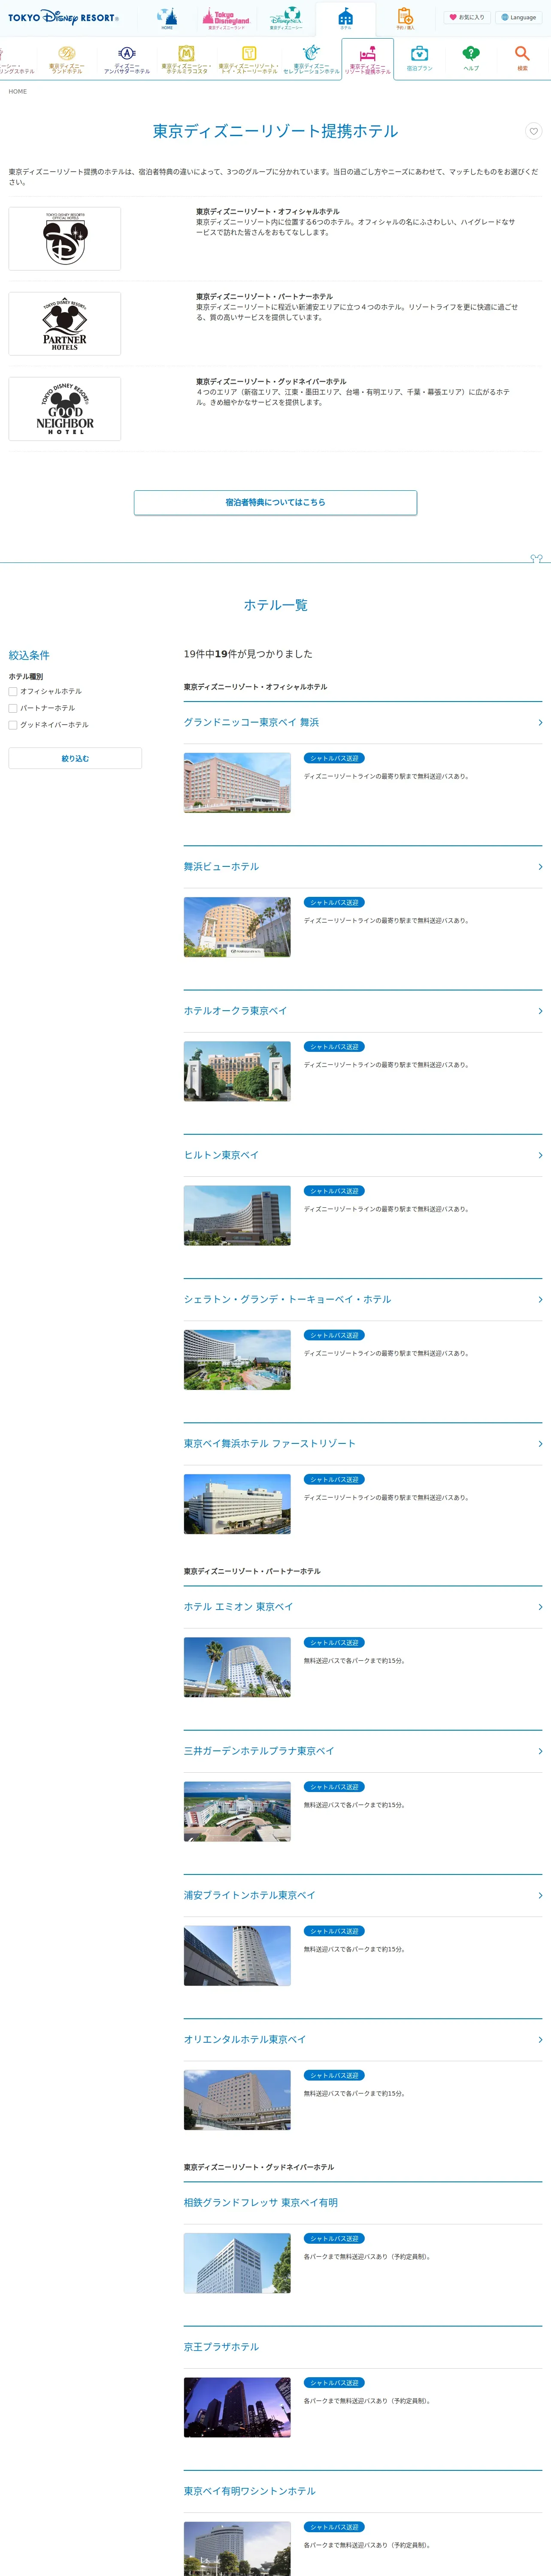The width and height of the screenshot is (551, 2576).
Task: Check the グッドネイバーホテル filter
Action: [x=13, y=725]
